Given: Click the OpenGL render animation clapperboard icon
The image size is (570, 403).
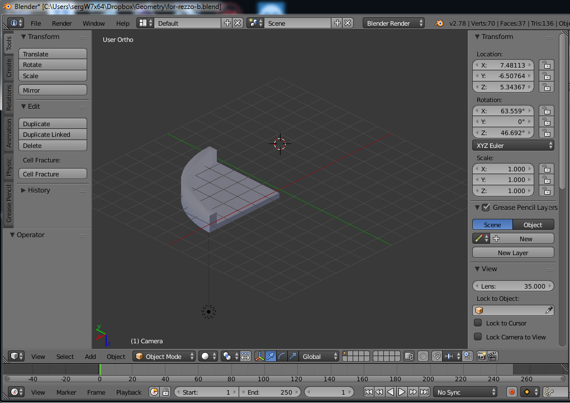Looking at the screenshot, I should tap(492, 356).
